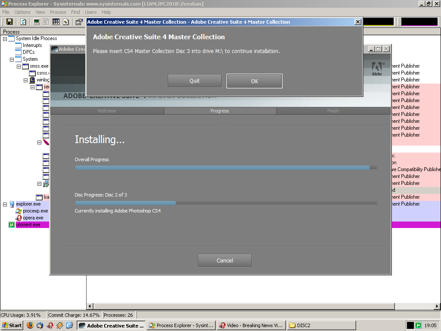Toggle the Show Lower Pane toolbar icon
The width and height of the screenshot is (441, 331).
point(56,22)
